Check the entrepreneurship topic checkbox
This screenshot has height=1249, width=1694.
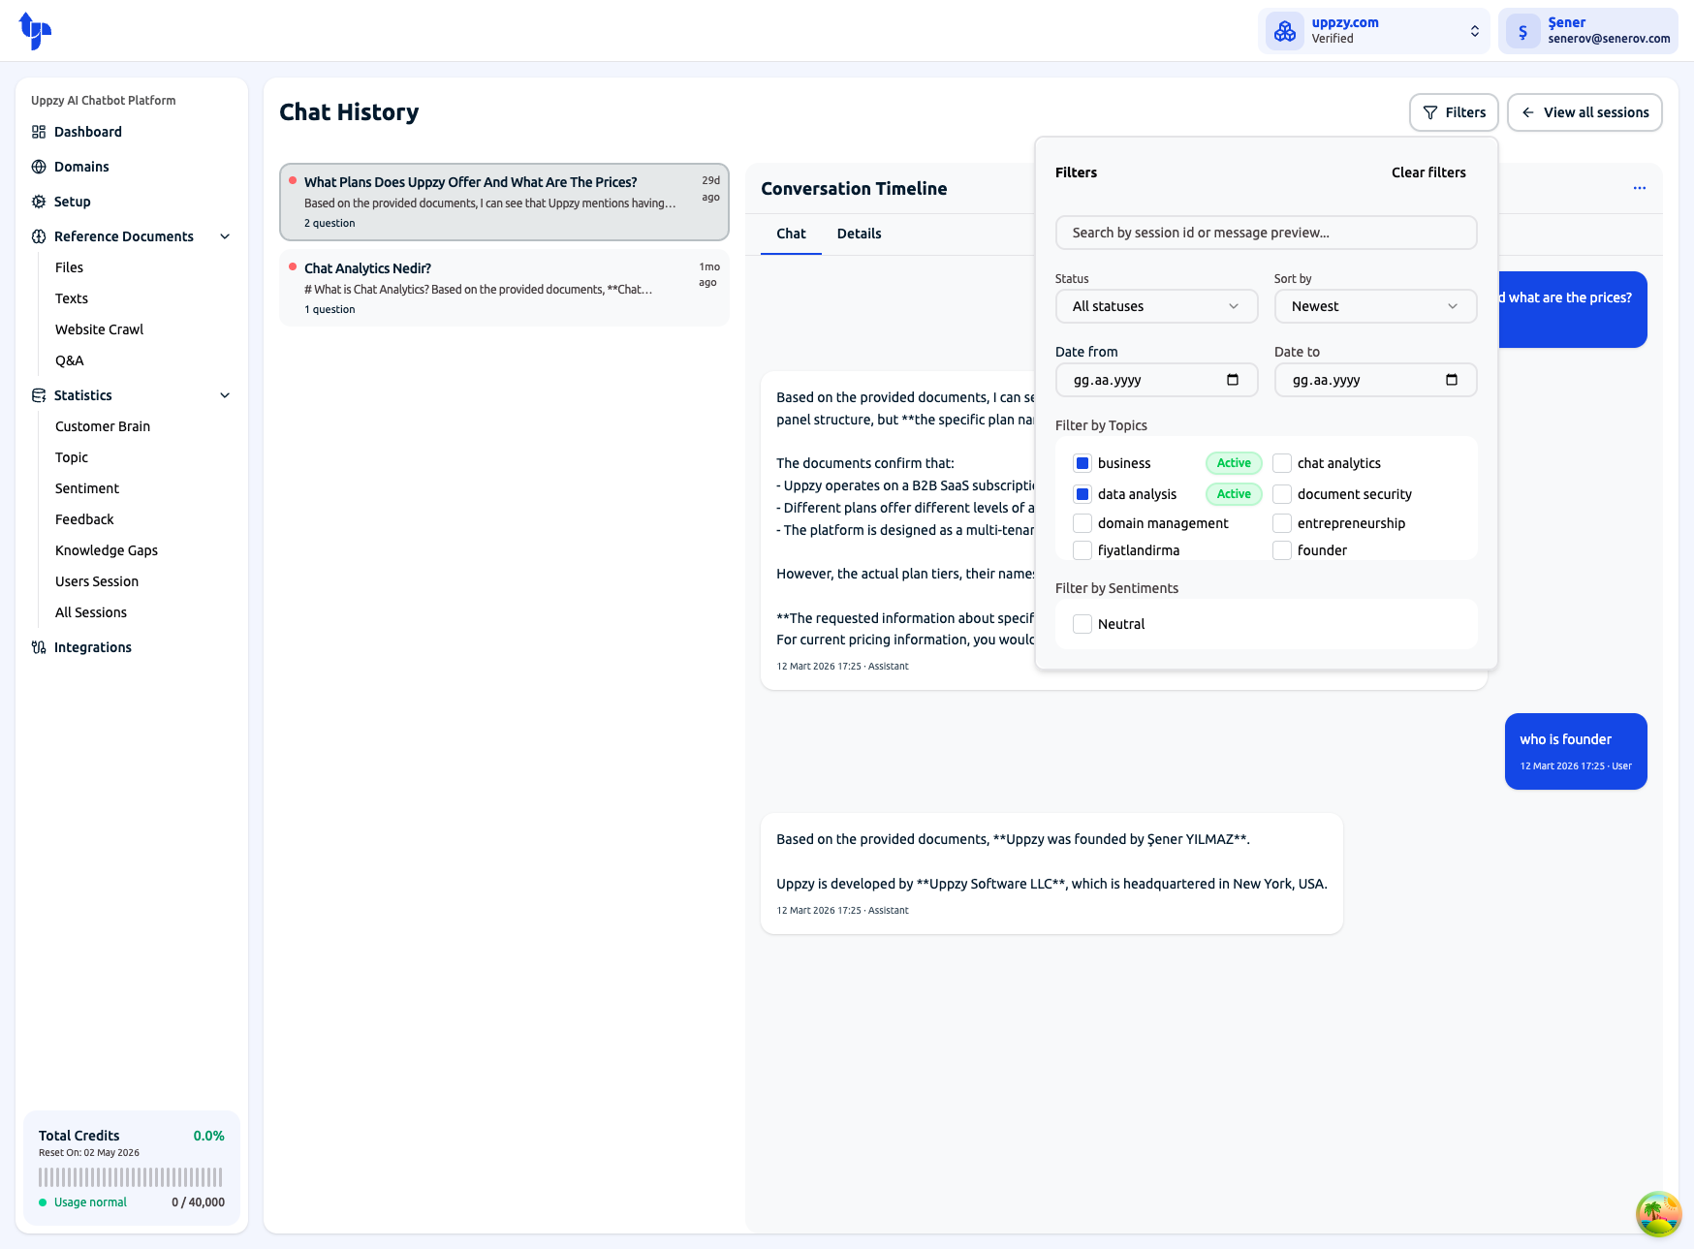point(1282,523)
